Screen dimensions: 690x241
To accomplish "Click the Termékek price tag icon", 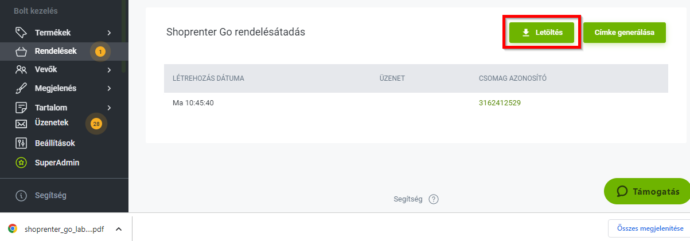I will coord(21,33).
